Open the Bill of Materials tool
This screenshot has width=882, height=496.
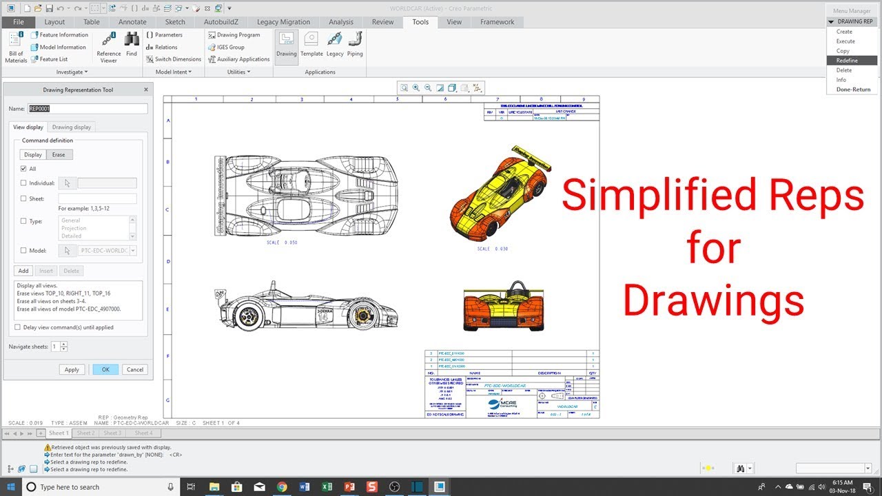coord(17,47)
